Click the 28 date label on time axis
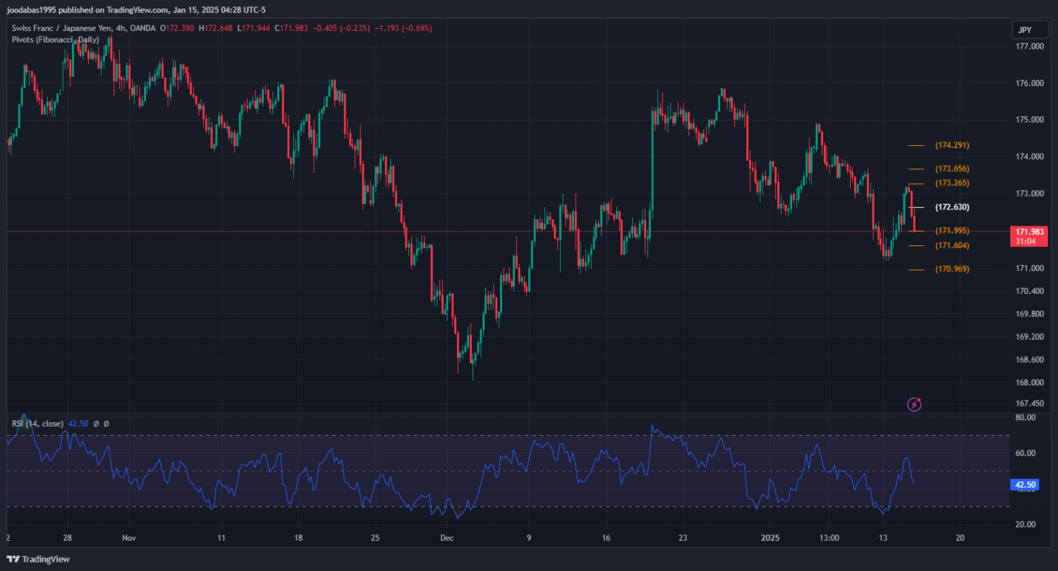1058x571 pixels. point(67,538)
